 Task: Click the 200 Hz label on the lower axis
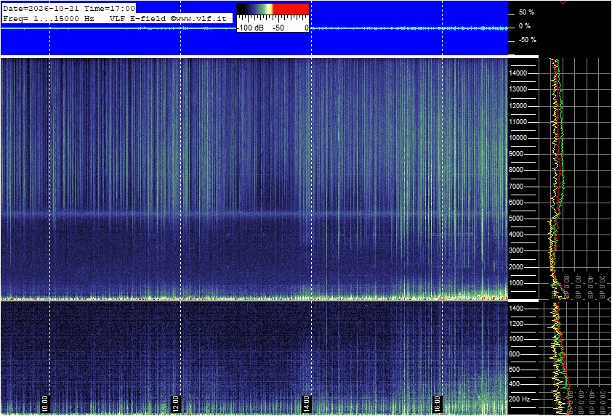[520, 399]
